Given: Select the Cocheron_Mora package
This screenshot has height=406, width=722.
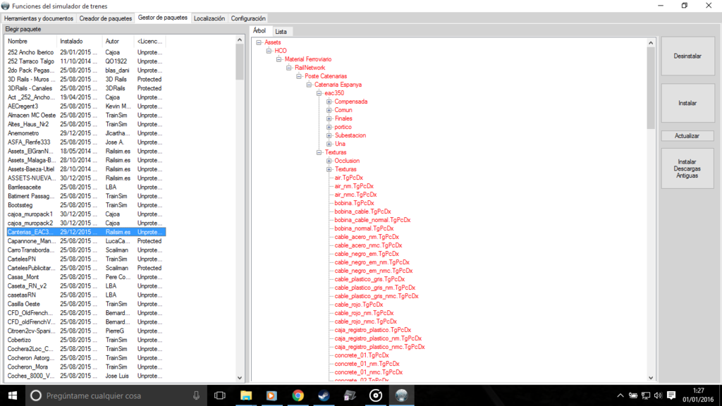Looking at the screenshot, I should click(85, 367).
